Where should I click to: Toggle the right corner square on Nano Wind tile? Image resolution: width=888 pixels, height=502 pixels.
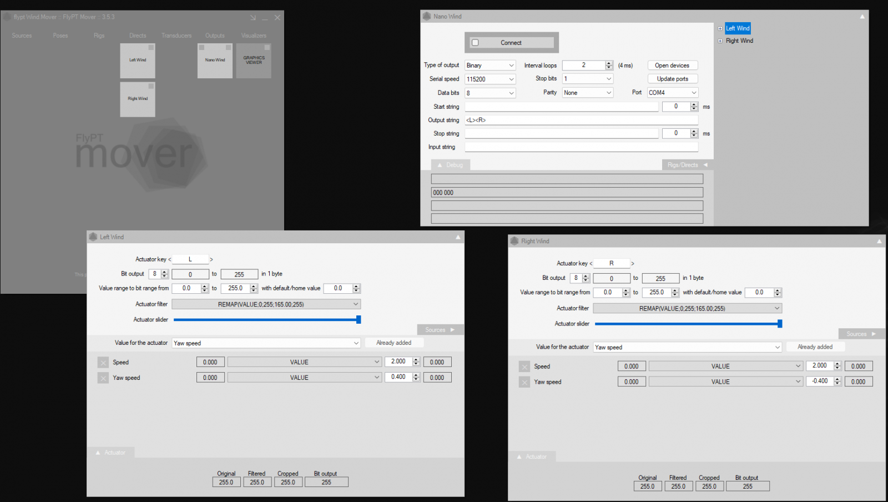click(x=228, y=48)
